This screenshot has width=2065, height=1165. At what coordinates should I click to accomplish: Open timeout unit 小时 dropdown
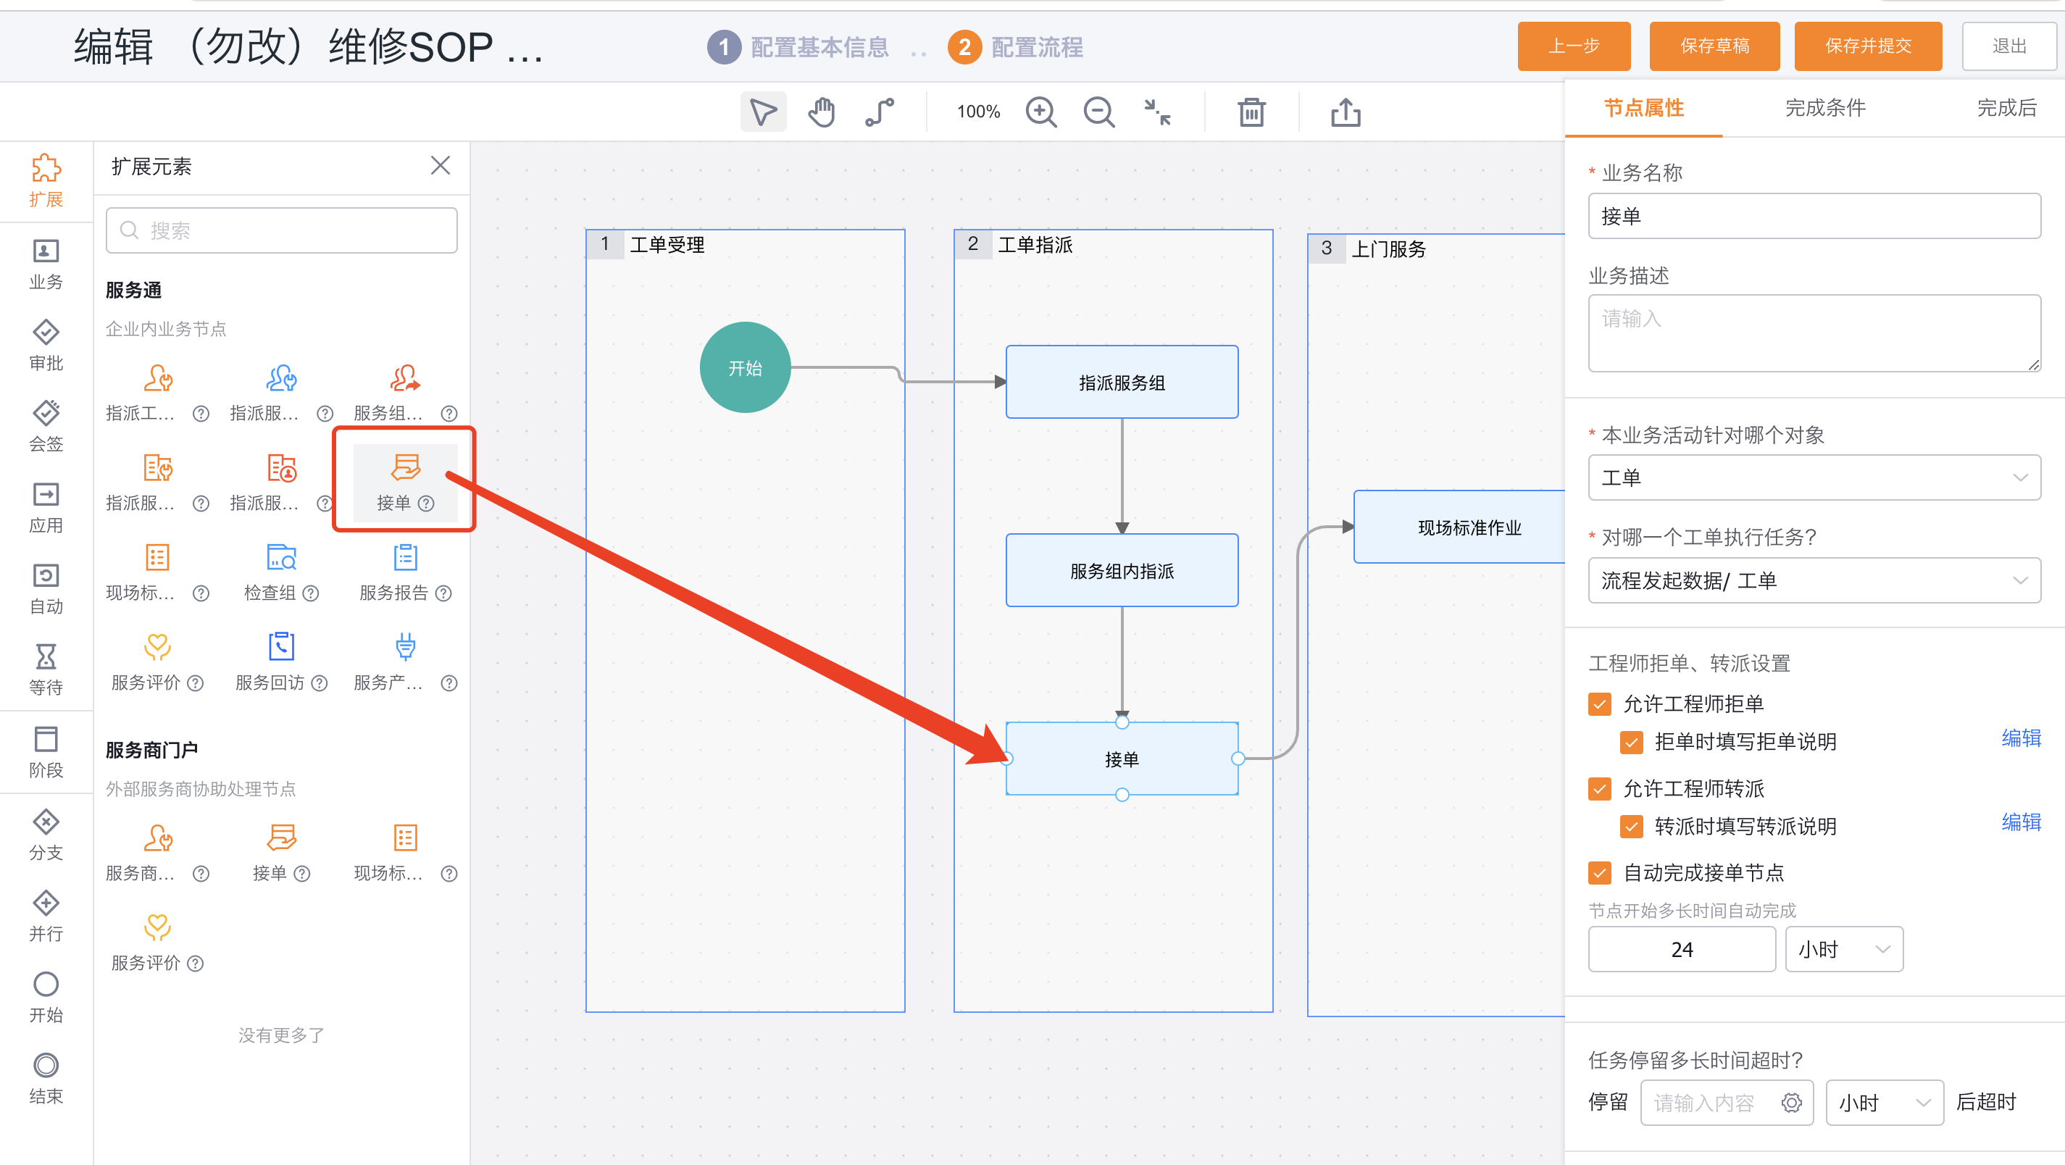coord(1885,1103)
